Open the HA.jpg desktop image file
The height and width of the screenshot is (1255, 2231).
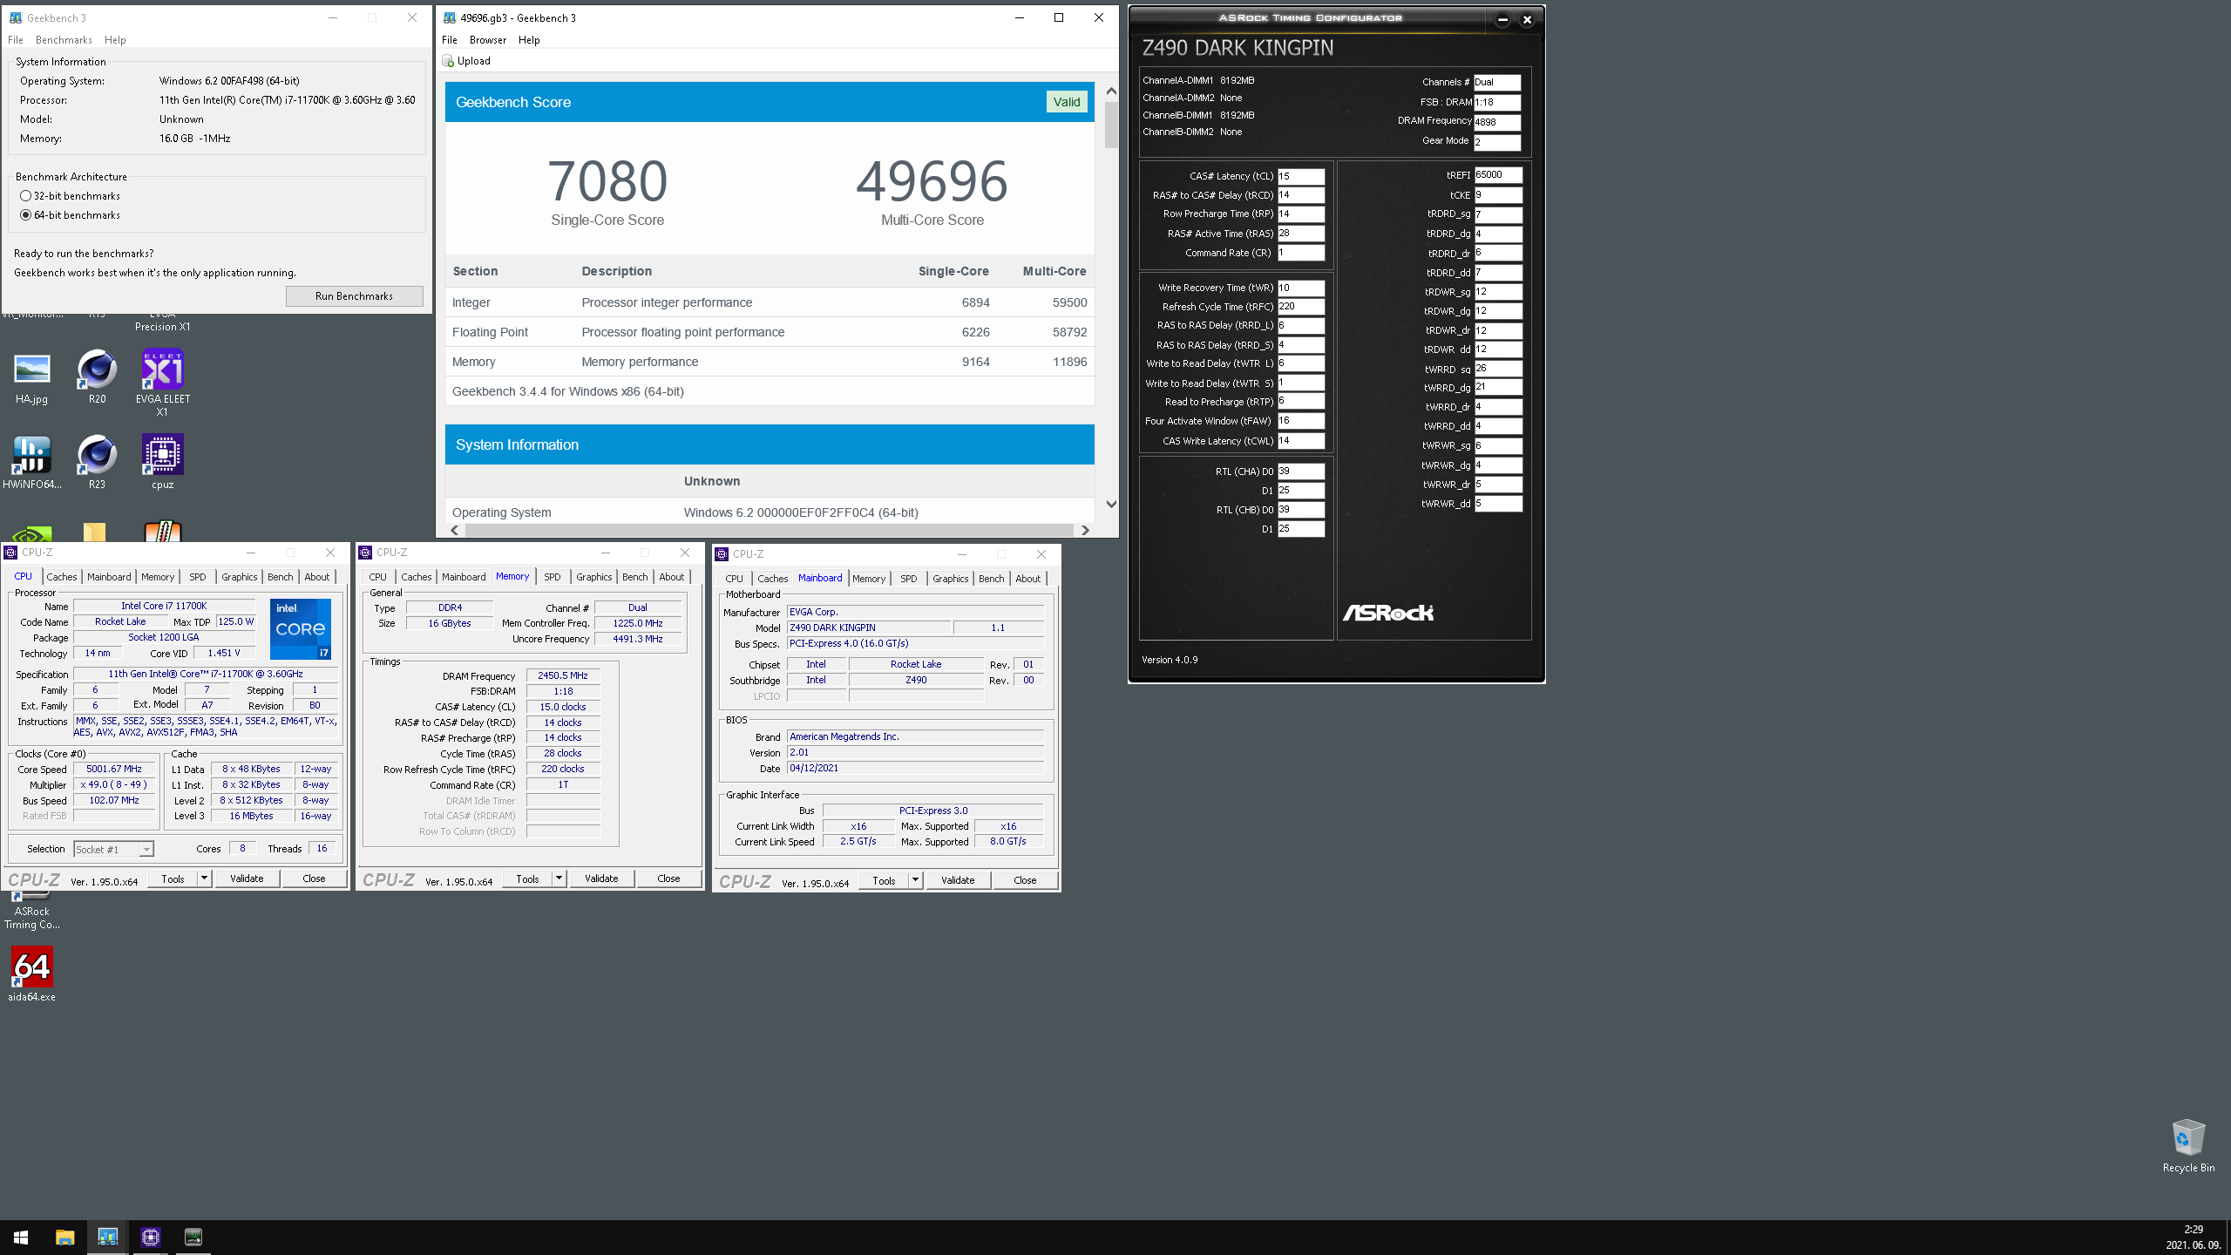pyautogui.click(x=32, y=377)
